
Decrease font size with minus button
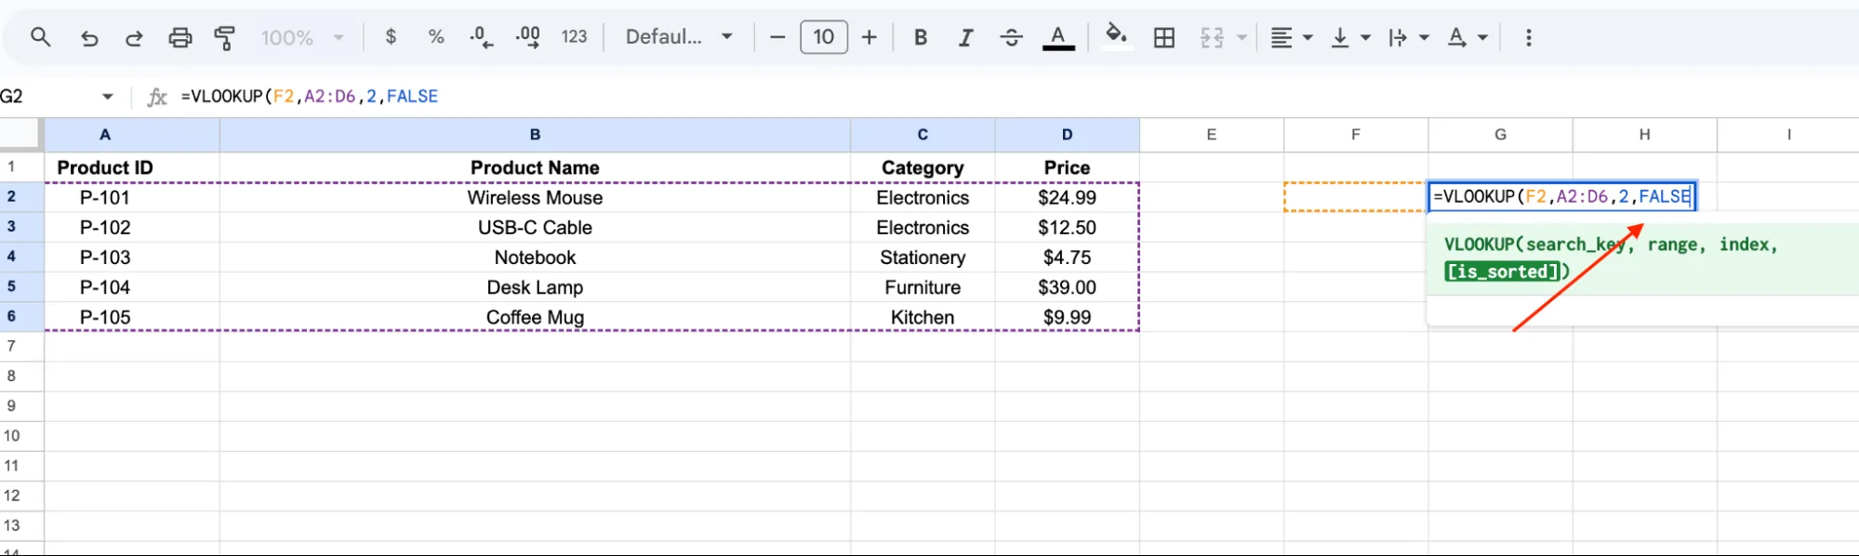pyautogui.click(x=777, y=37)
